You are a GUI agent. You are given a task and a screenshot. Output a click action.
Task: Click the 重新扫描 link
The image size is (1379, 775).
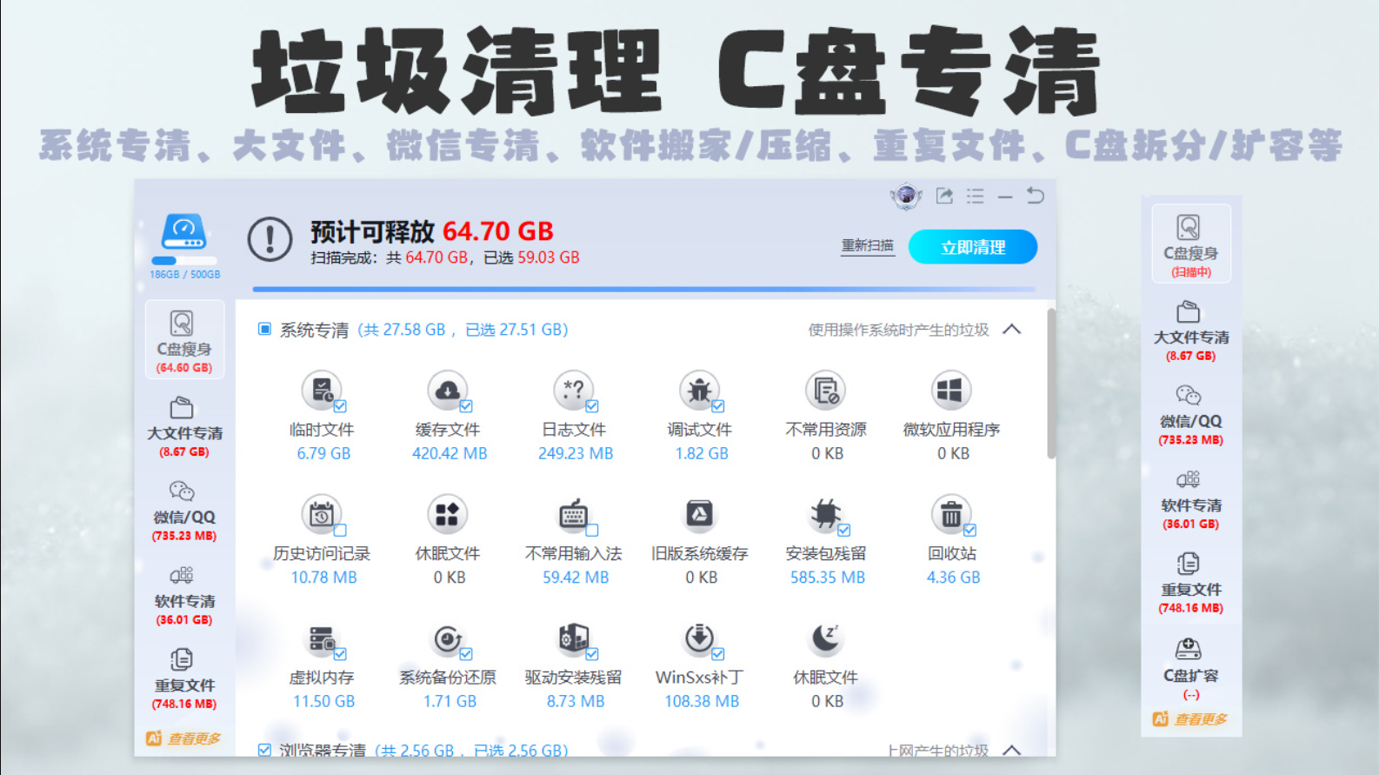click(867, 246)
